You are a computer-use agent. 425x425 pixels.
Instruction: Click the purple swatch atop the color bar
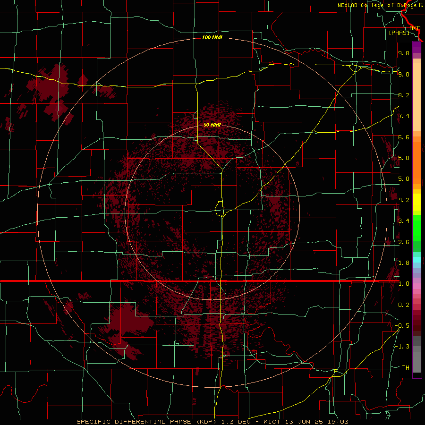(417, 47)
